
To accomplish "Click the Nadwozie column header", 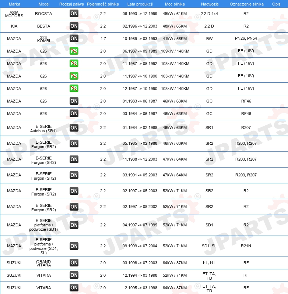I will (x=210, y=4).
